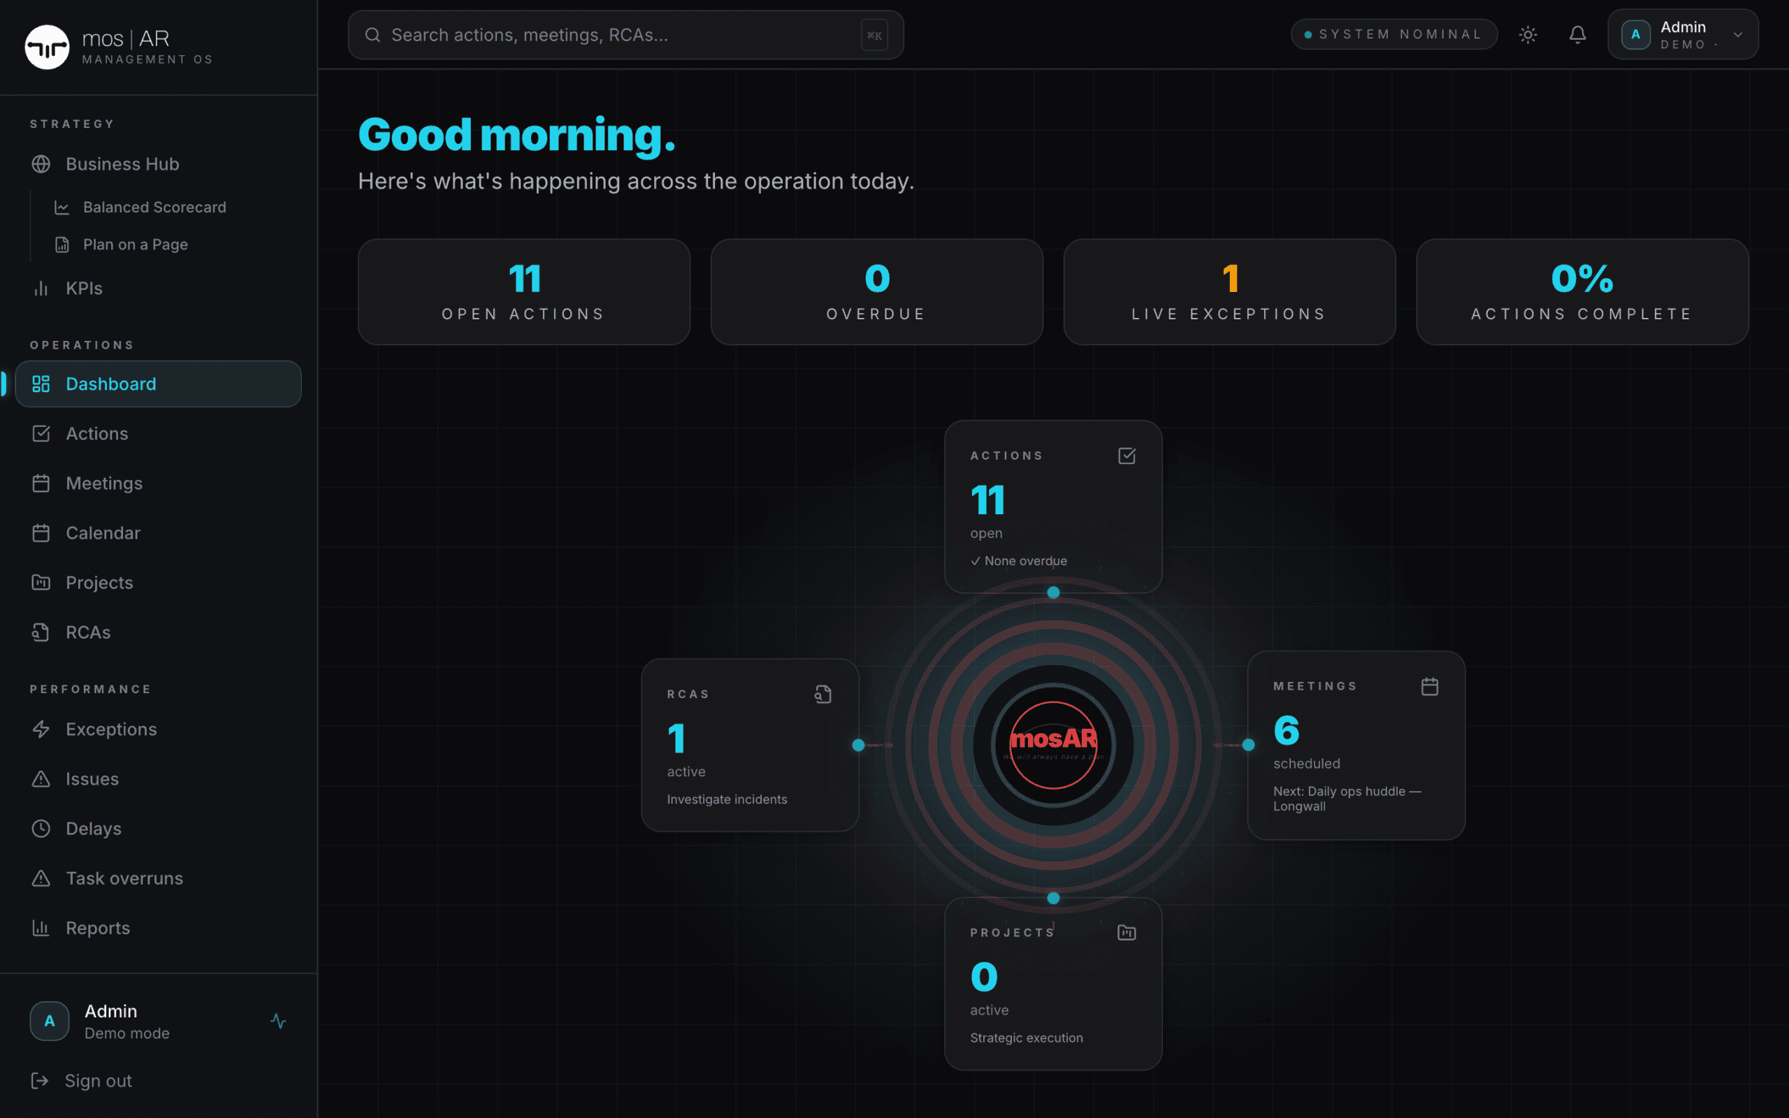The width and height of the screenshot is (1789, 1118).
Task: Click the Issues warning triangle icon
Action: coord(41,778)
